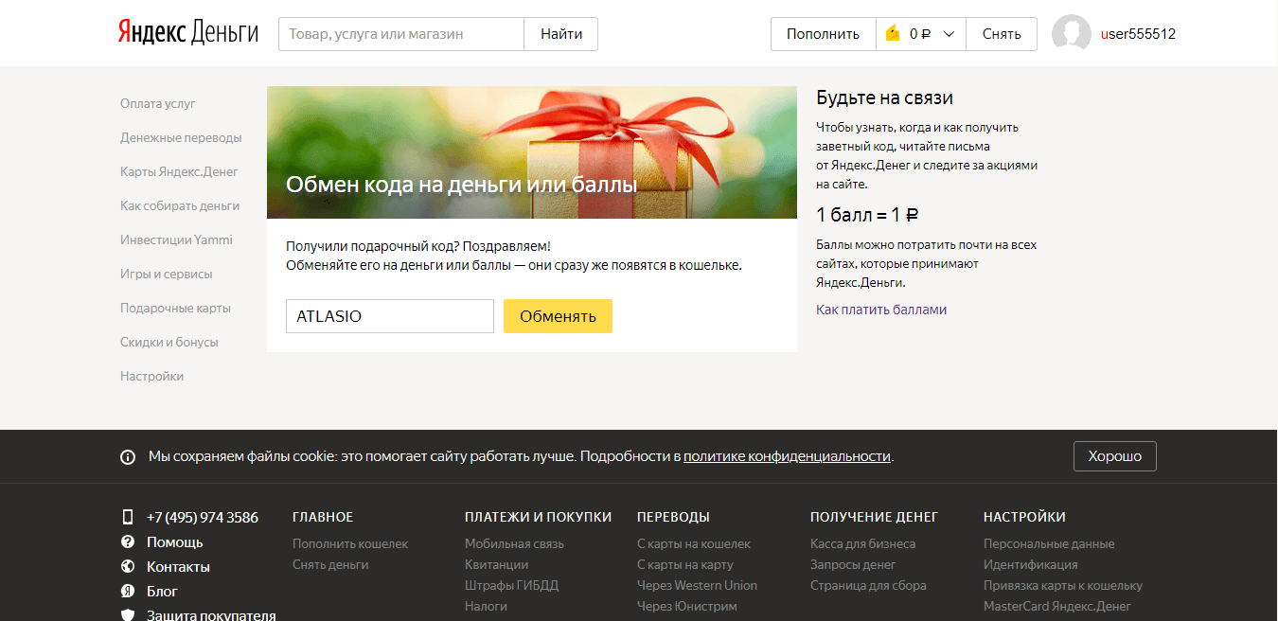Click the globe icon beside Контакты
The image size is (1278, 621).
(128, 566)
